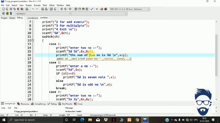Screen dimensions: 220x123
Task: Click the Profile analysis chart icon
Action: point(102,9)
